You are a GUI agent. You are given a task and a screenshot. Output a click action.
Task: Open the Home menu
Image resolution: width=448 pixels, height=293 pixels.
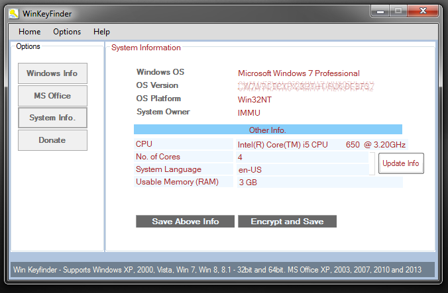coord(29,32)
